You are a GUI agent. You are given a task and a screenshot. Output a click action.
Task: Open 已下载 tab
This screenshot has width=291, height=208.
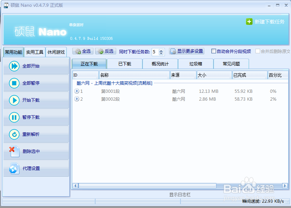(x=125, y=64)
